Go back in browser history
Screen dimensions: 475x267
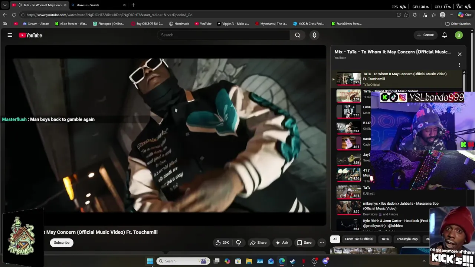click(x=5, y=15)
